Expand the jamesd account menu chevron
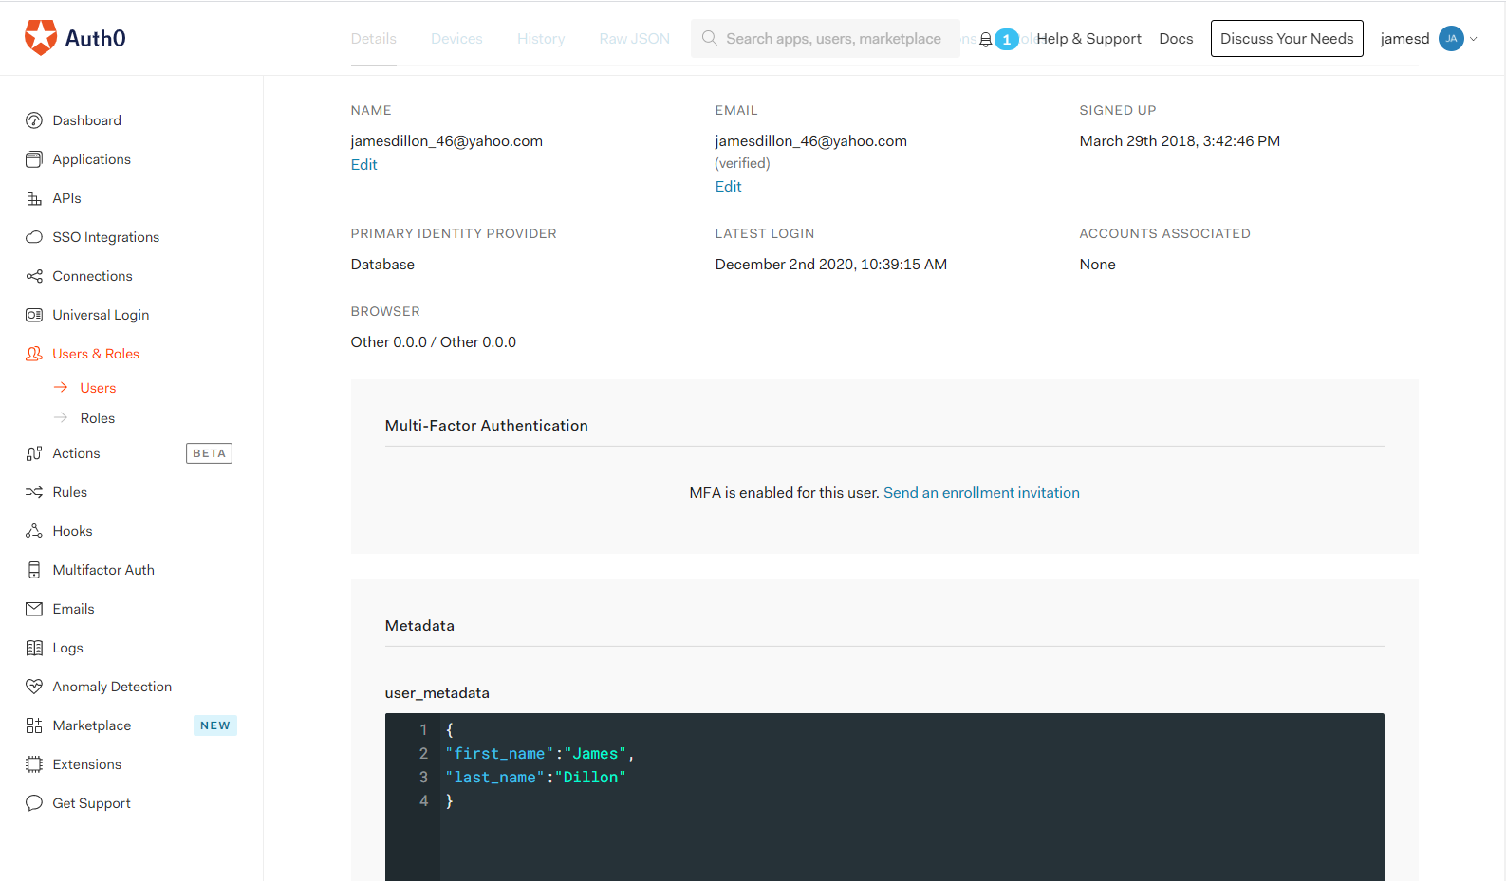Viewport: 1506px width, 881px height. pyautogui.click(x=1473, y=39)
